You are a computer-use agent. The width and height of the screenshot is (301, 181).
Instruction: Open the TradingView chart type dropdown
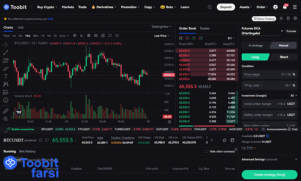tap(162, 27)
